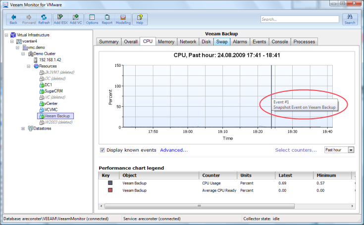This screenshot has height=225, width=364.
Task: Expand the Datastores tree node
Action: (x=23, y=129)
